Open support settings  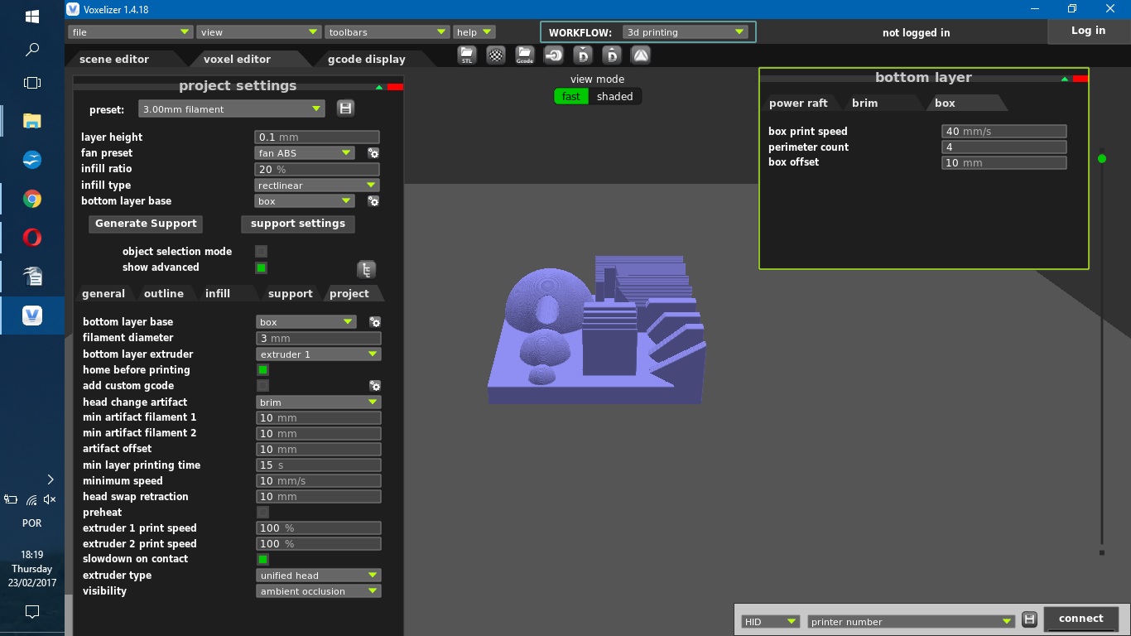(x=298, y=224)
